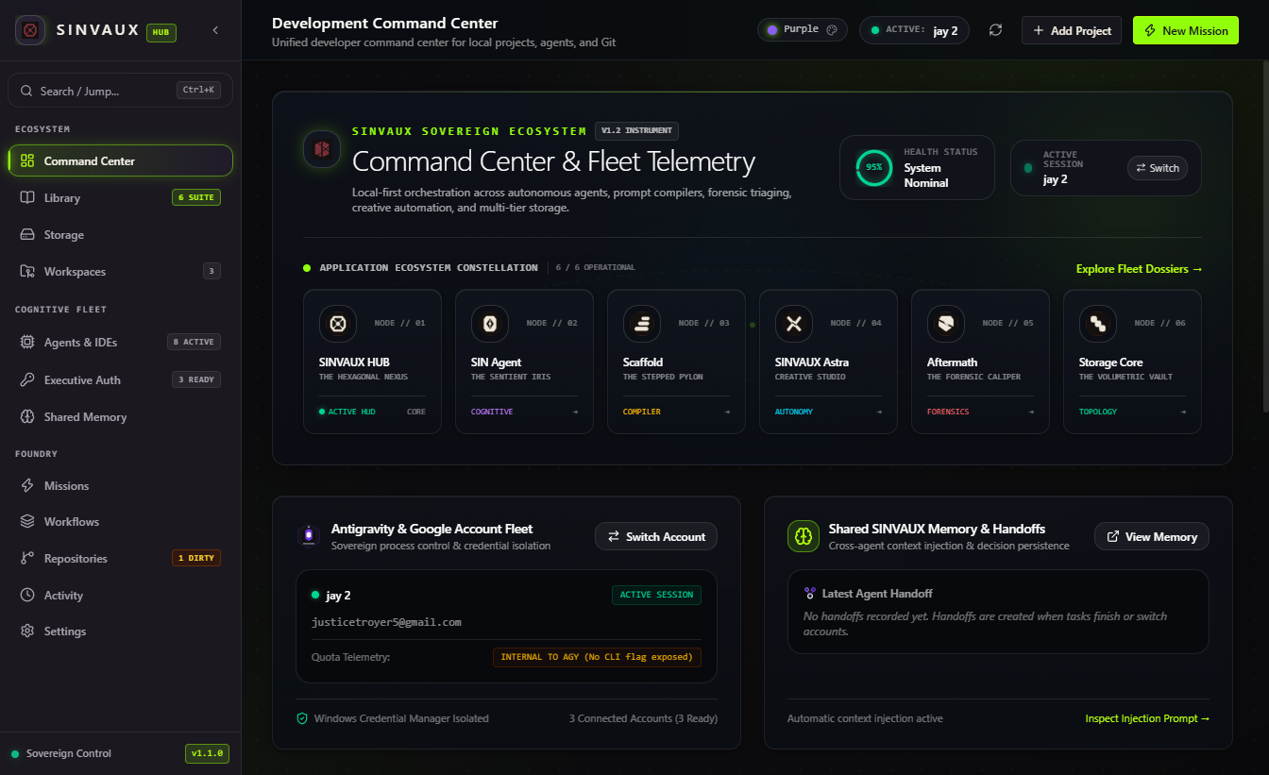1269x775 pixels.
Task: Click the Switch Account button
Action: point(656,536)
